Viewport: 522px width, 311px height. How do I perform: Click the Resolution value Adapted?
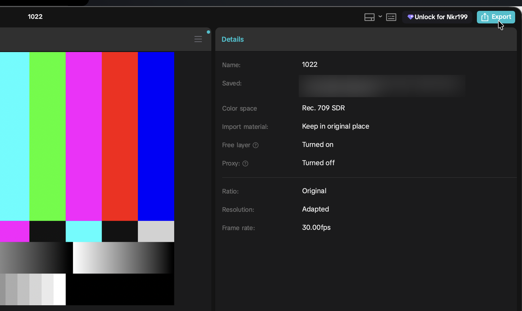pos(316,209)
